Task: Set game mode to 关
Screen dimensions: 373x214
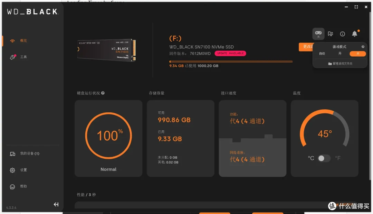Action: (x=358, y=54)
